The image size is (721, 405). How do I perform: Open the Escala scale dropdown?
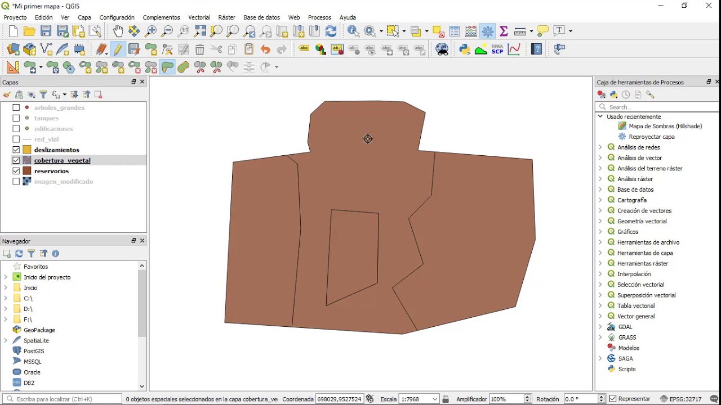(435, 399)
